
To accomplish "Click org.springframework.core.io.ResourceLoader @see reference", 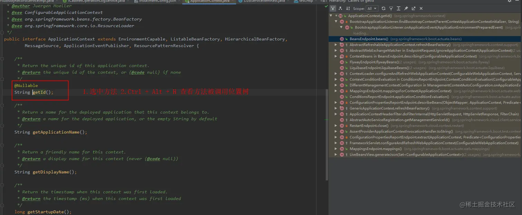I will (79, 26).
